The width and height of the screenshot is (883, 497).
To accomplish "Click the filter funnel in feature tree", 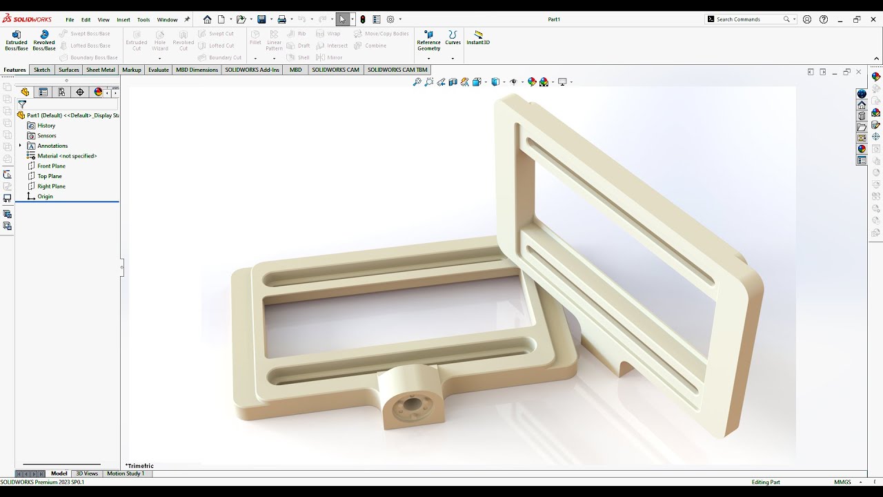I will (22, 105).
